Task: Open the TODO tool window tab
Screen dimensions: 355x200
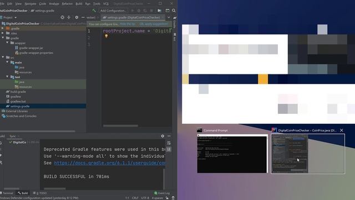Action: [x=40, y=193]
